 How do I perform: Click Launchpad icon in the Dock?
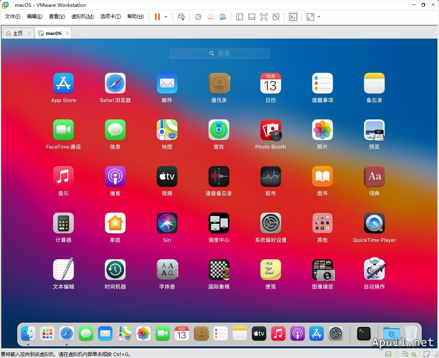click(47, 333)
